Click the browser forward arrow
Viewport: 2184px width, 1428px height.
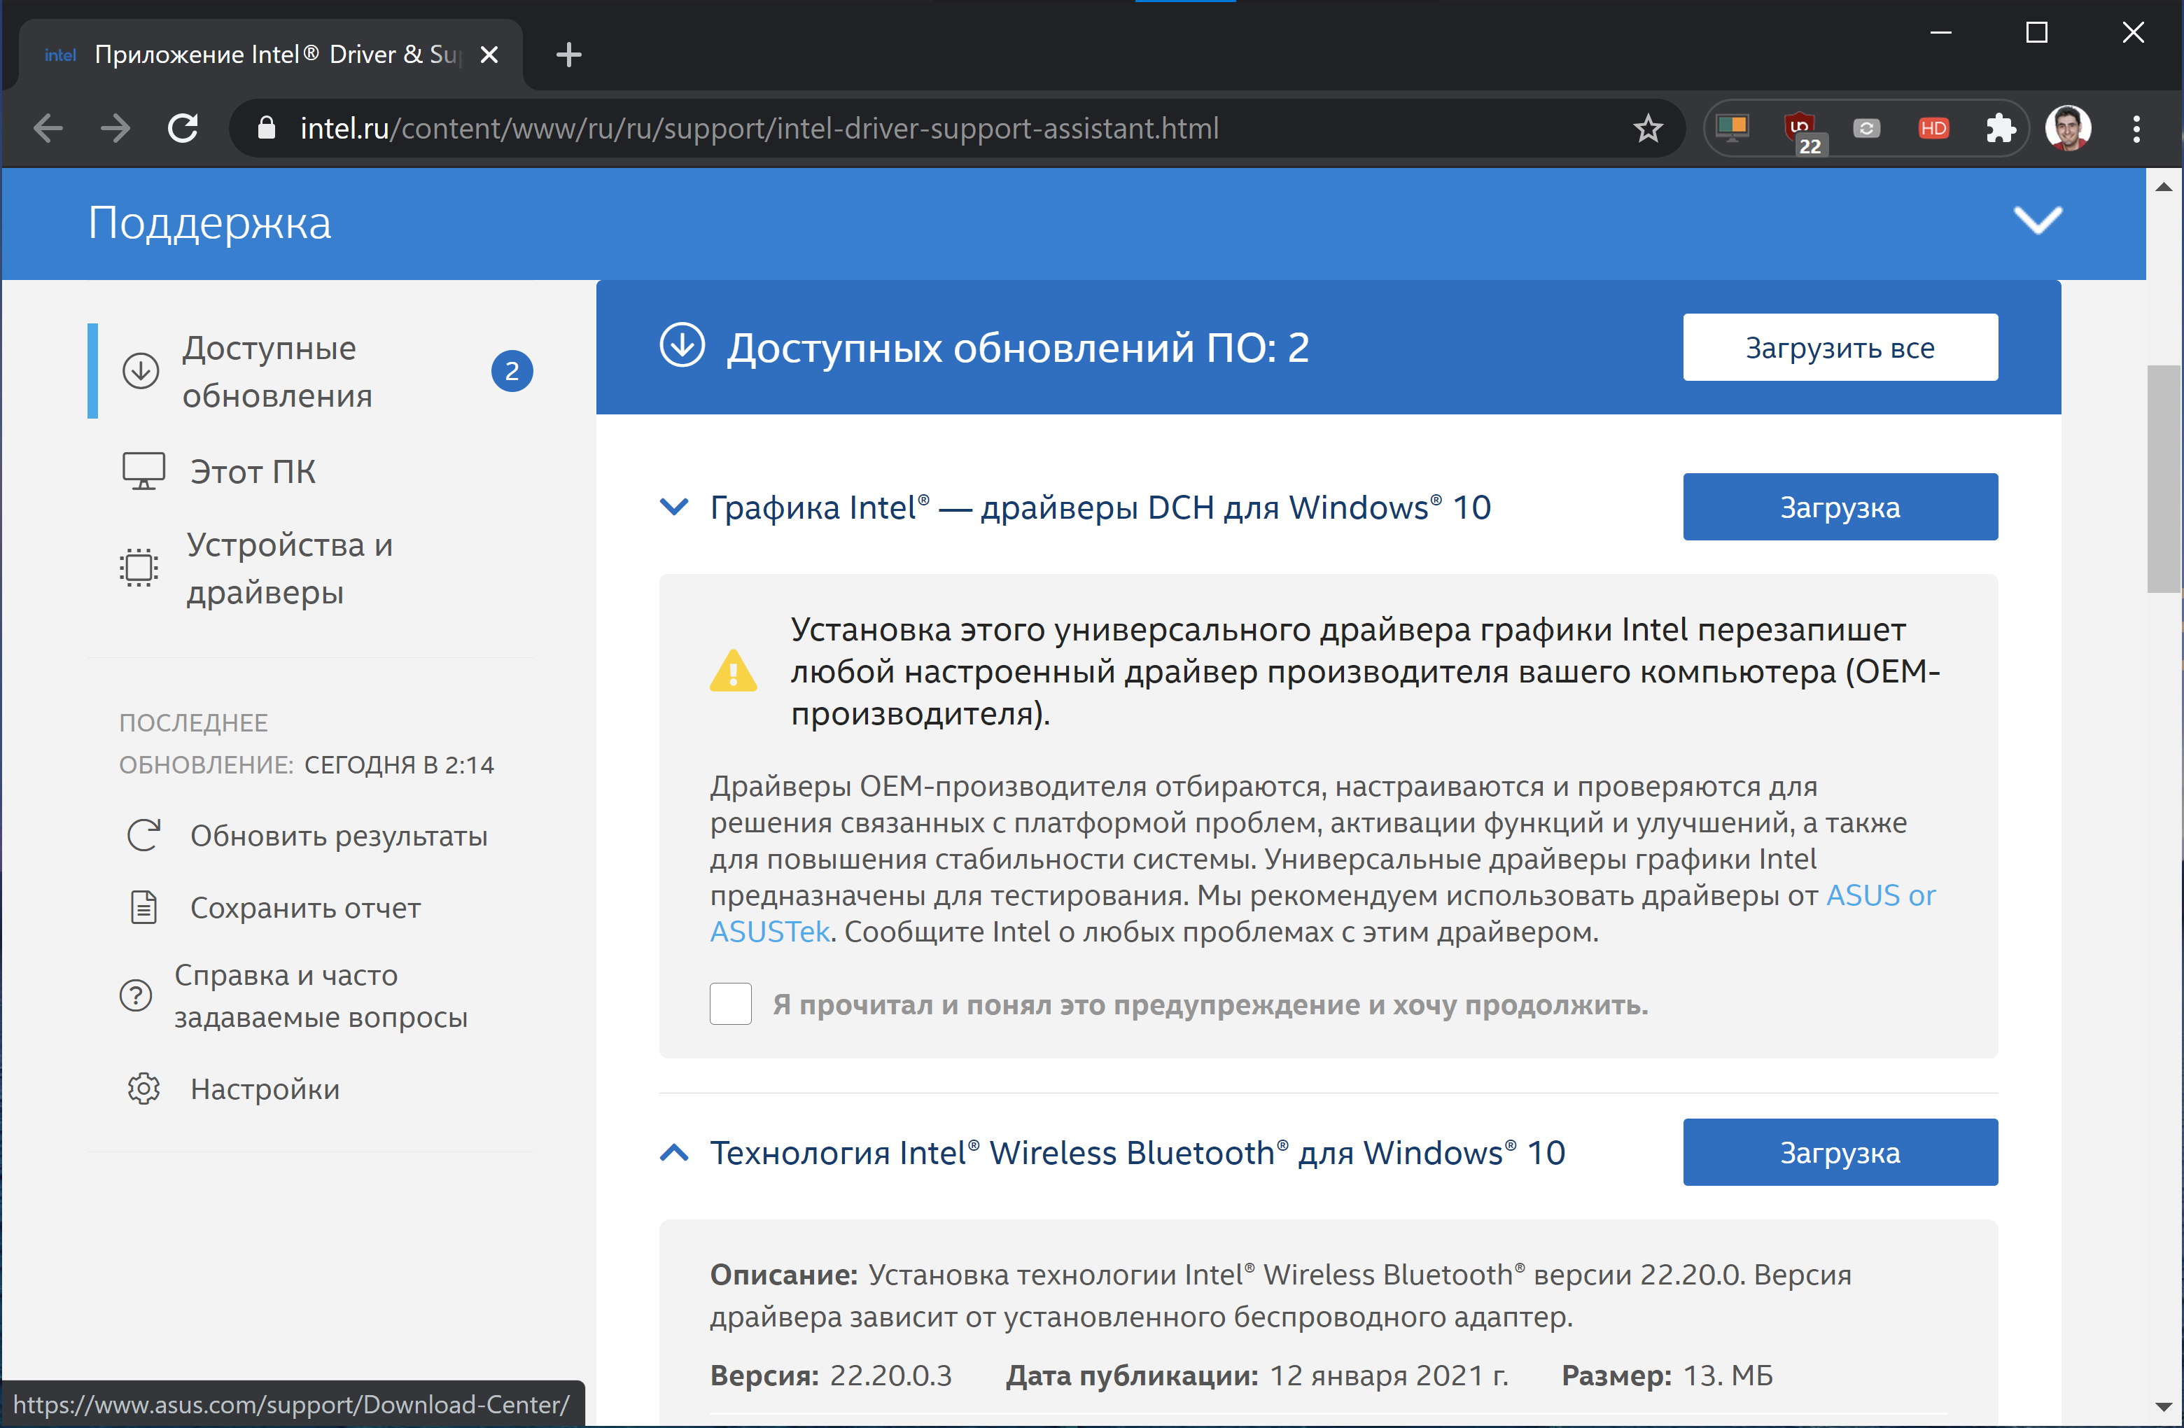(x=115, y=127)
